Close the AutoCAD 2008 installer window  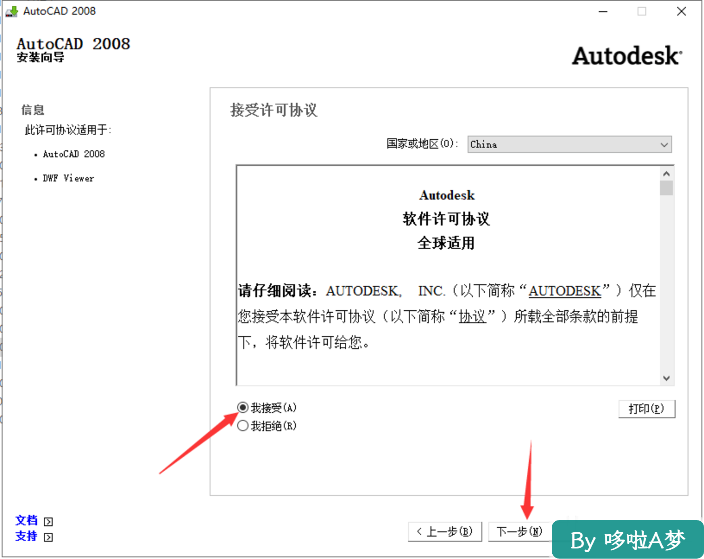pyautogui.click(x=682, y=11)
